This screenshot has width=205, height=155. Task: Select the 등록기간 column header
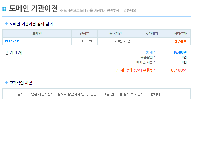pyautogui.click(x=116, y=34)
